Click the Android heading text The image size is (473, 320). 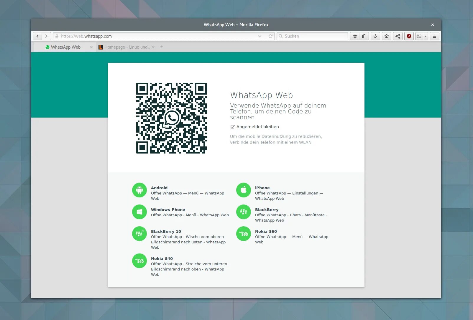[x=159, y=188]
